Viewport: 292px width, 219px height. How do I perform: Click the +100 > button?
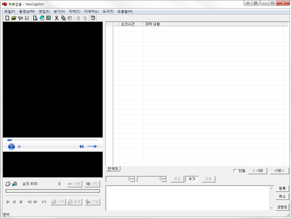[x=279, y=171]
